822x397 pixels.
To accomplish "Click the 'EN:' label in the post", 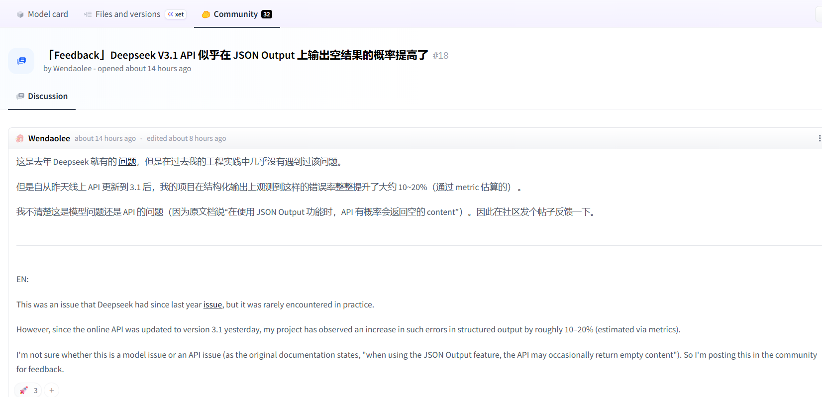I will (22, 280).
